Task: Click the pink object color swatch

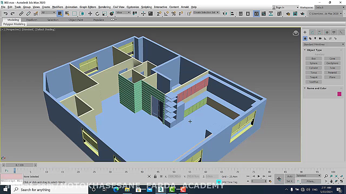Action: coord(339,94)
